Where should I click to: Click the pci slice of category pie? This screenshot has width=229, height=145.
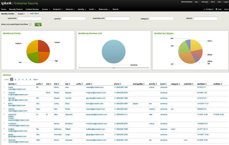point(187,58)
